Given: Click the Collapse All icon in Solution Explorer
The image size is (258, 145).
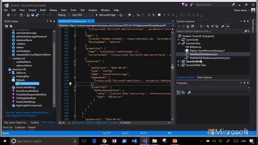Looking at the screenshot, I should [x=212, y=26].
